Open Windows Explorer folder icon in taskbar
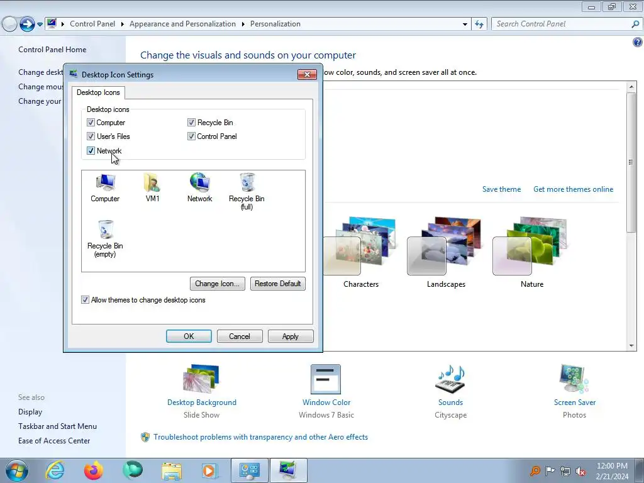The image size is (644, 483). click(x=171, y=470)
